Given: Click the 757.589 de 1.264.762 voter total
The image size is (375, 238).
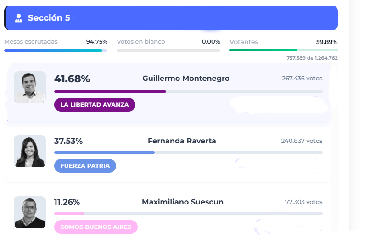Looking at the screenshot, I should pos(312,58).
